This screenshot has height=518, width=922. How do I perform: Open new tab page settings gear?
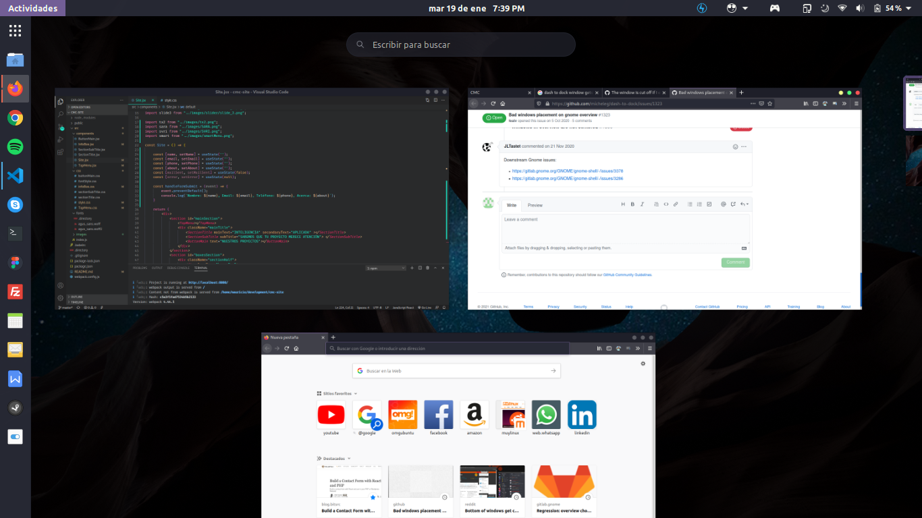[x=643, y=364]
